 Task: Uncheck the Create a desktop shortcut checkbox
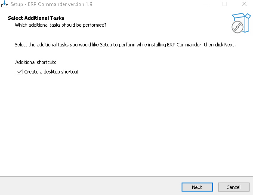pos(19,71)
